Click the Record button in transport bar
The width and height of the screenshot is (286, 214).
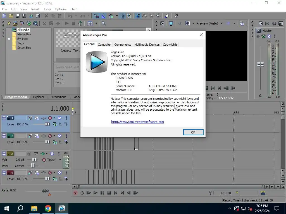75,193
